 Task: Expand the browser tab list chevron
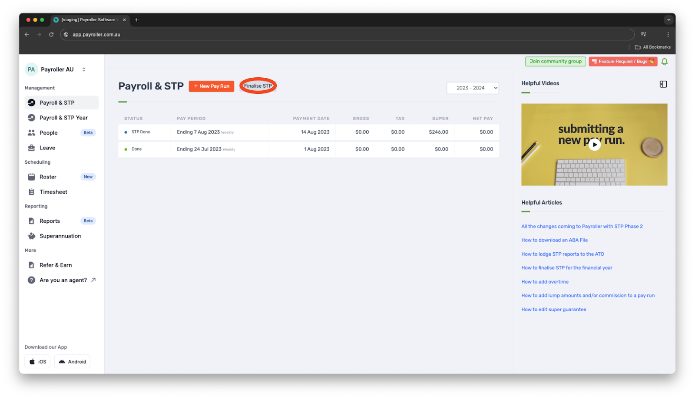668,20
